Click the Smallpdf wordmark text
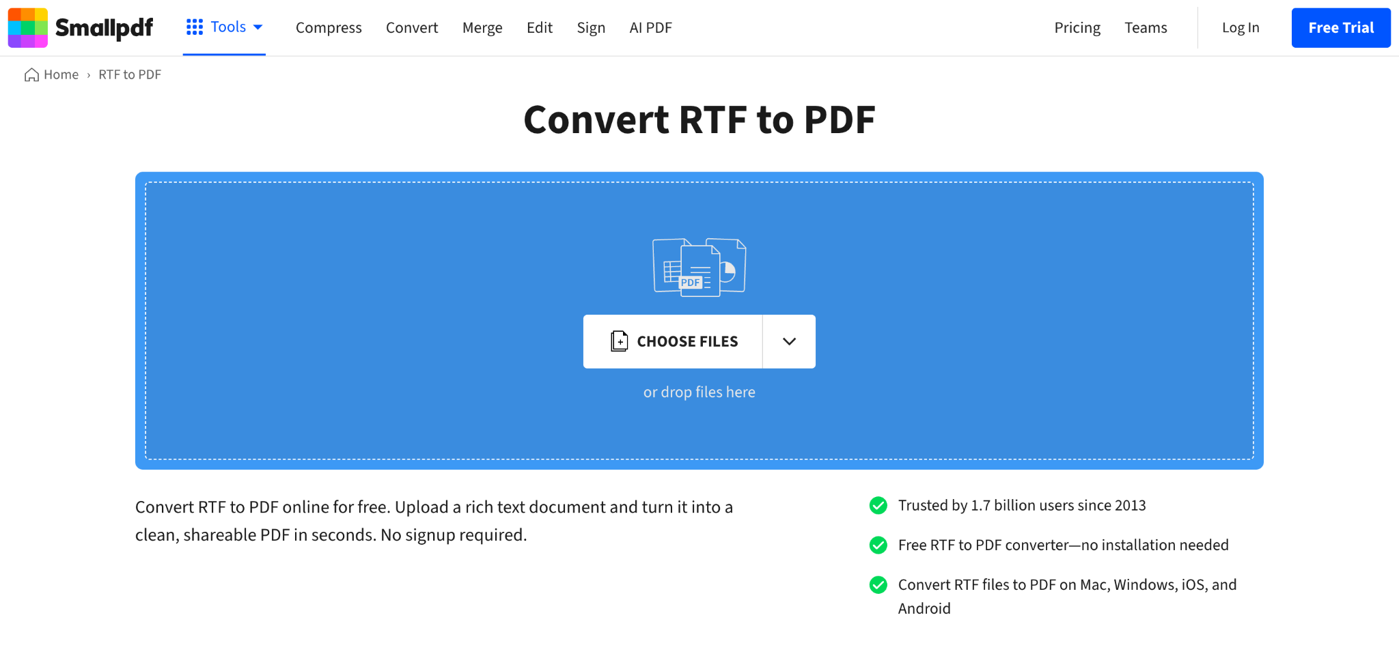 pos(104,27)
